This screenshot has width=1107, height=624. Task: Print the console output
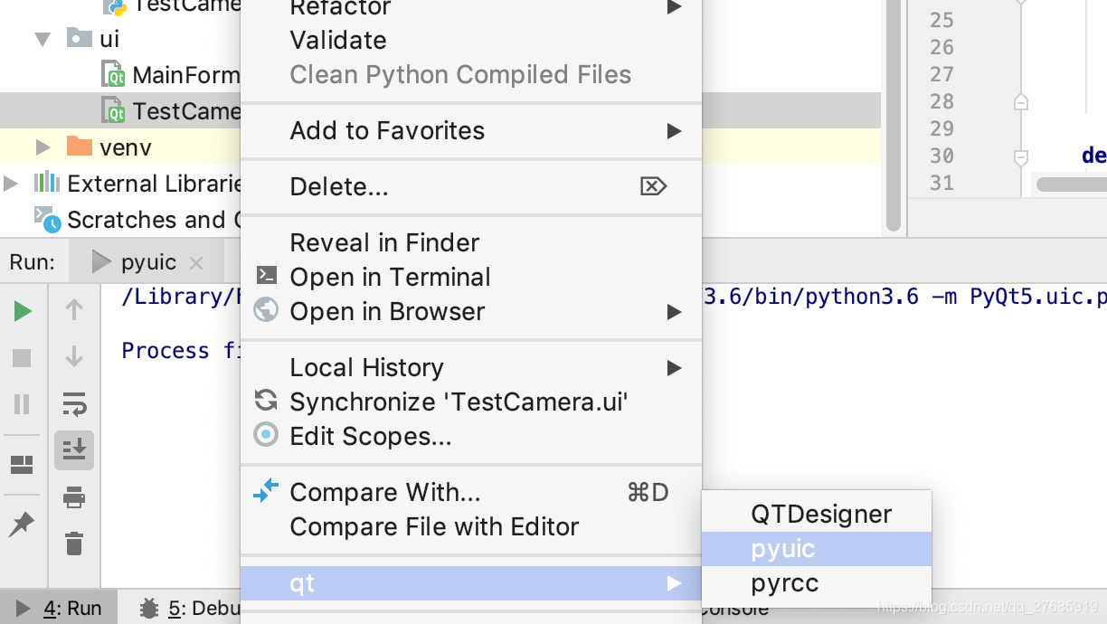point(74,497)
